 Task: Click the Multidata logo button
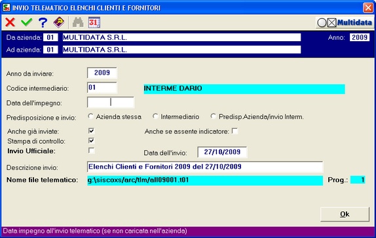click(x=345, y=23)
